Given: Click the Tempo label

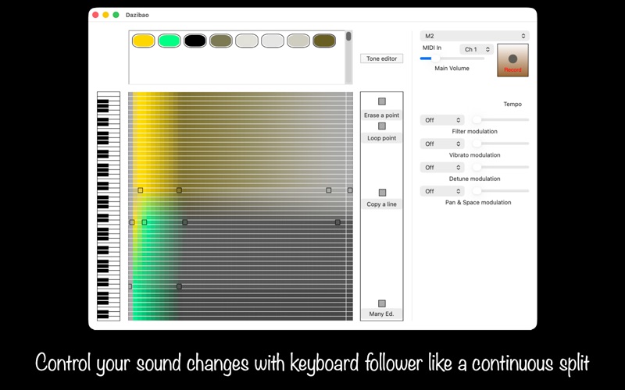Looking at the screenshot, I should (x=512, y=104).
